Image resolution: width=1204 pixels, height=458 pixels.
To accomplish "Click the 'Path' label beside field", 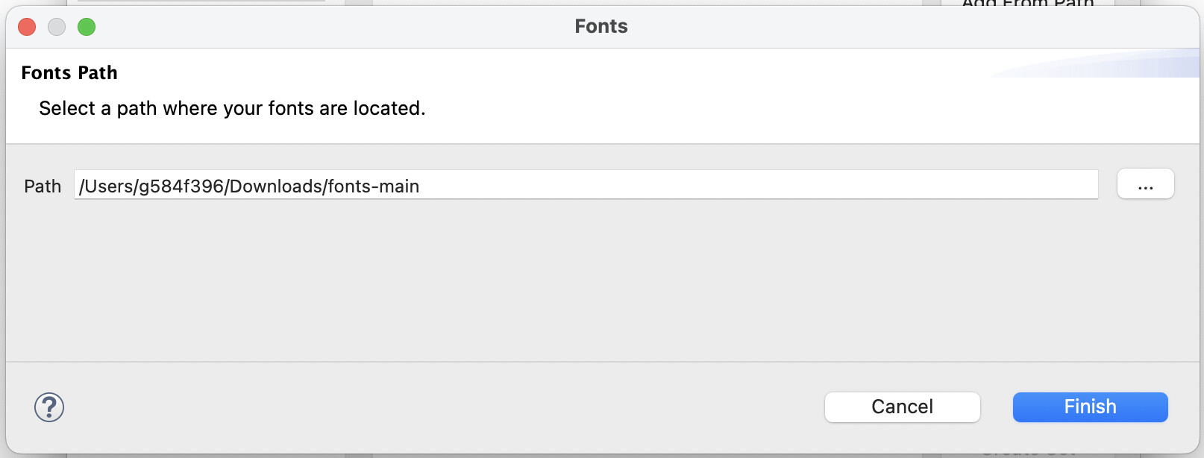I will click(x=43, y=186).
